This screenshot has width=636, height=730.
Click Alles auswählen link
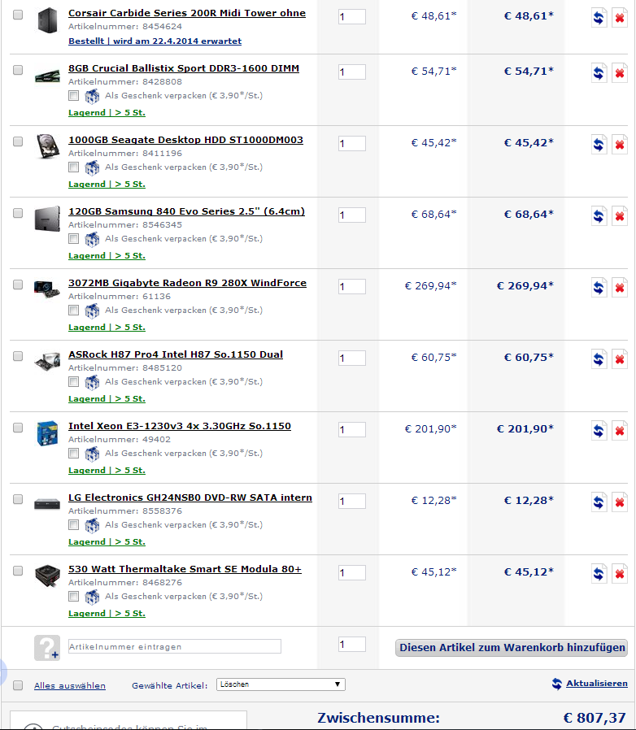click(70, 686)
